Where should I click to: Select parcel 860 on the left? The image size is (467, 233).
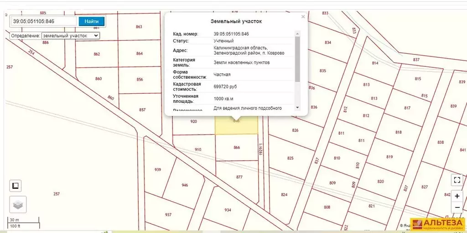pos(99,79)
